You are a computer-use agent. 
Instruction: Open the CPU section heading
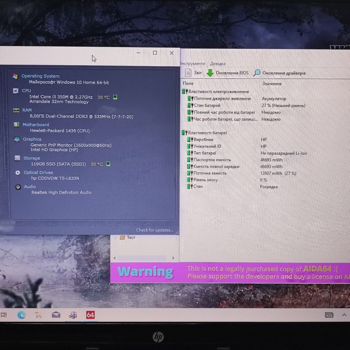(26, 91)
